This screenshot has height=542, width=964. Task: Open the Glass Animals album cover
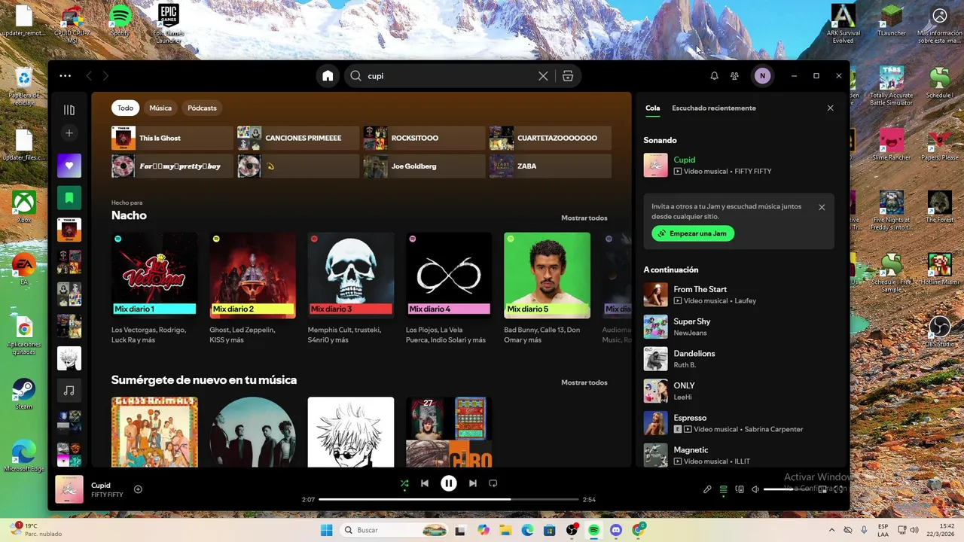154,432
